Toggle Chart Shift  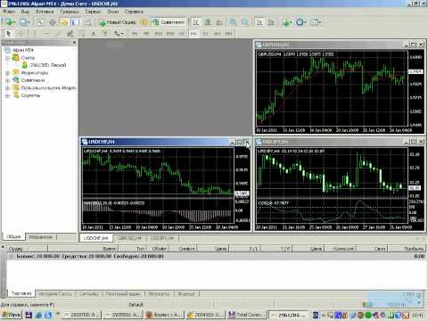(x=272, y=22)
